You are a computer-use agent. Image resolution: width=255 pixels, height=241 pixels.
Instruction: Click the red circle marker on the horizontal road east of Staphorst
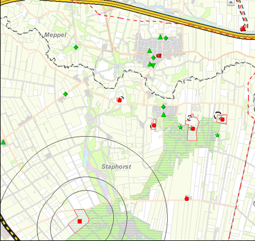[186, 199]
